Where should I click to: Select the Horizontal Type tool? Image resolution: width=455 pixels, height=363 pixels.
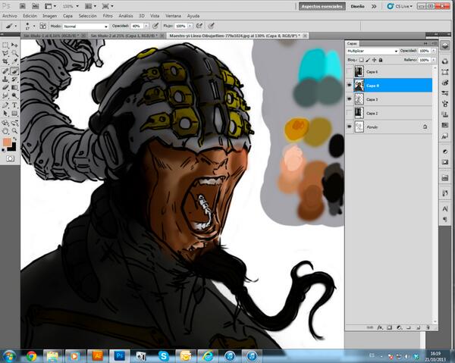pyautogui.click(x=14, y=105)
